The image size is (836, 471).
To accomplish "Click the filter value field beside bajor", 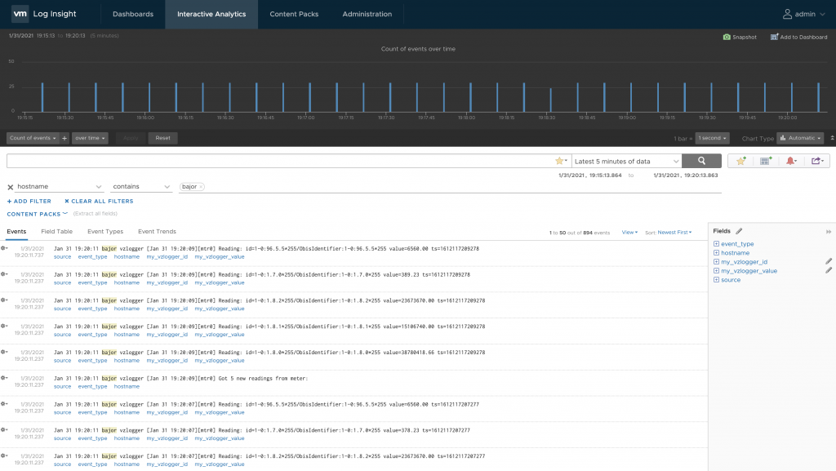I will pyautogui.click(x=463, y=186).
